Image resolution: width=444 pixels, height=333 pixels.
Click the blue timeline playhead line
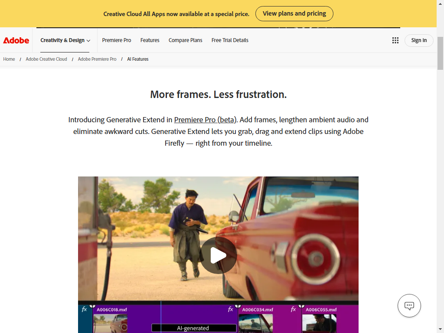click(161, 317)
